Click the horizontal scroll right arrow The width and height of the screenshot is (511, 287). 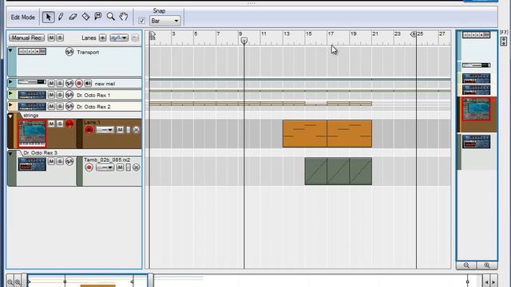tap(493, 282)
